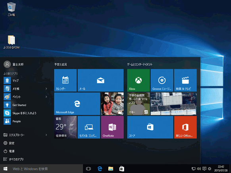Viewport: 231px width, 173px height.
Task: Open Store from the taskbar
Action: [122, 169]
